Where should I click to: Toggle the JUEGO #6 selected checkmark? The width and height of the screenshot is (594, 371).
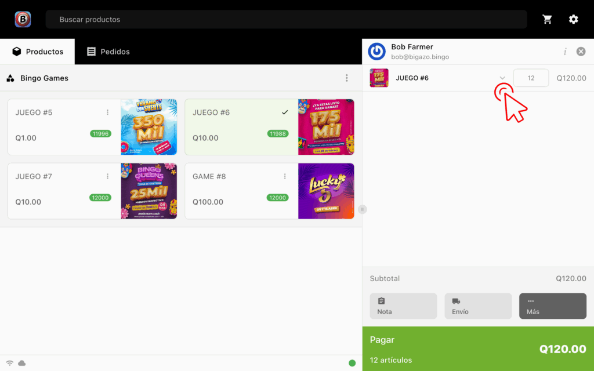tap(285, 112)
